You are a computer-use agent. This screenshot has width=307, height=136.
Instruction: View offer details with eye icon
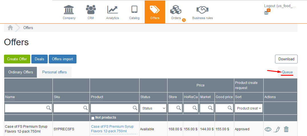(x=268, y=129)
